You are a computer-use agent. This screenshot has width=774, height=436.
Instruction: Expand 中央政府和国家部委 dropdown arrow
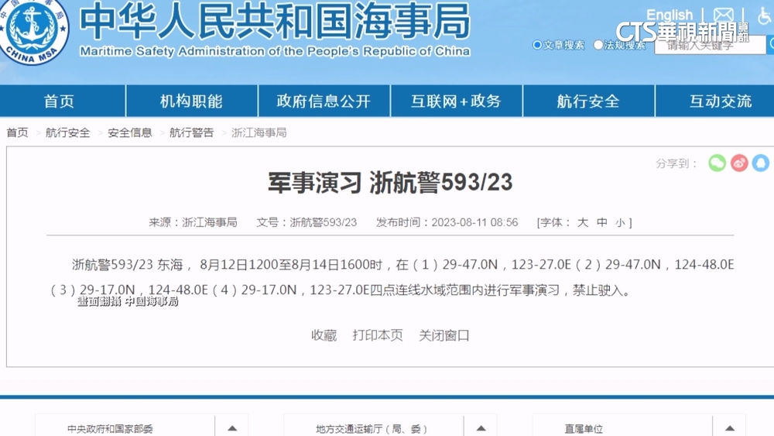(232, 428)
